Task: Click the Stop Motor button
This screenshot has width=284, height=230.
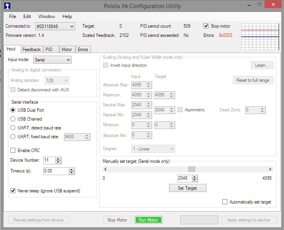Action: [117, 220]
